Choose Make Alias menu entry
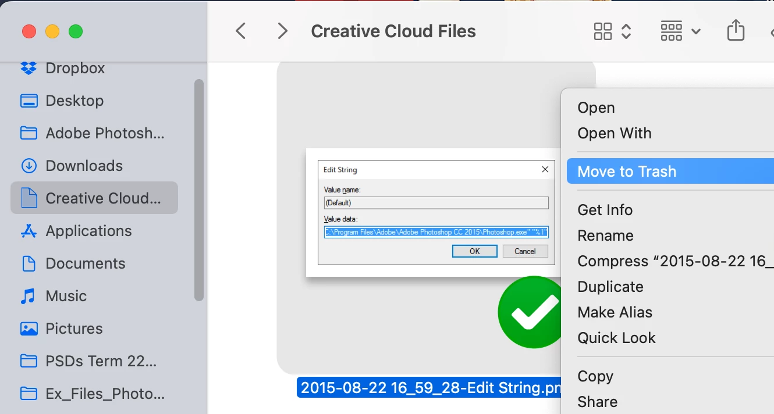This screenshot has width=774, height=414. (x=615, y=312)
